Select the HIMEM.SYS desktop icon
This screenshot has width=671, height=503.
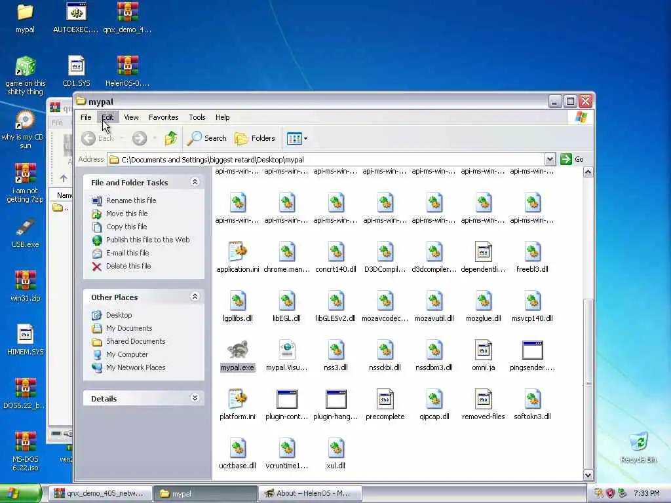25,334
